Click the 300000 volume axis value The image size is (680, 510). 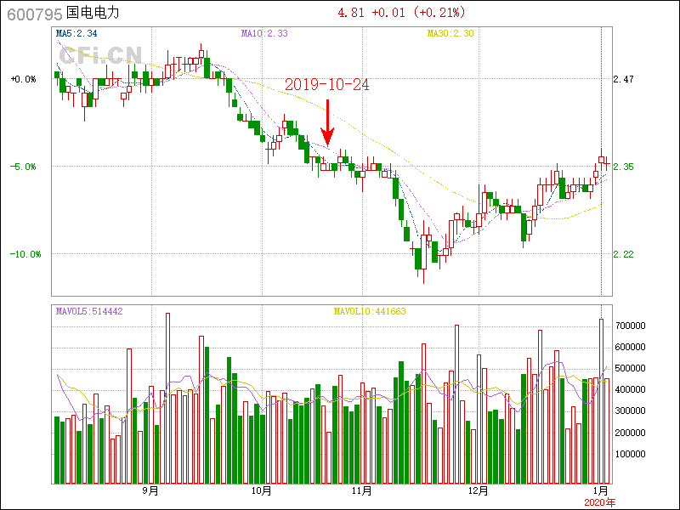pyautogui.click(x=631, y=411)
